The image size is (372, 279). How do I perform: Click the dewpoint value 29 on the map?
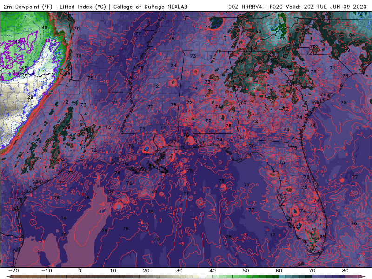click(30, 97)
